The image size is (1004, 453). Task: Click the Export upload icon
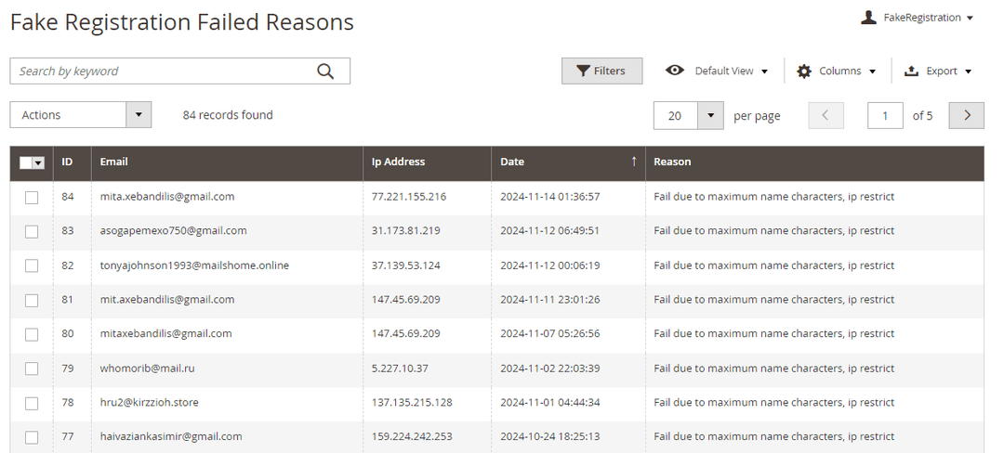pos(911,71)
